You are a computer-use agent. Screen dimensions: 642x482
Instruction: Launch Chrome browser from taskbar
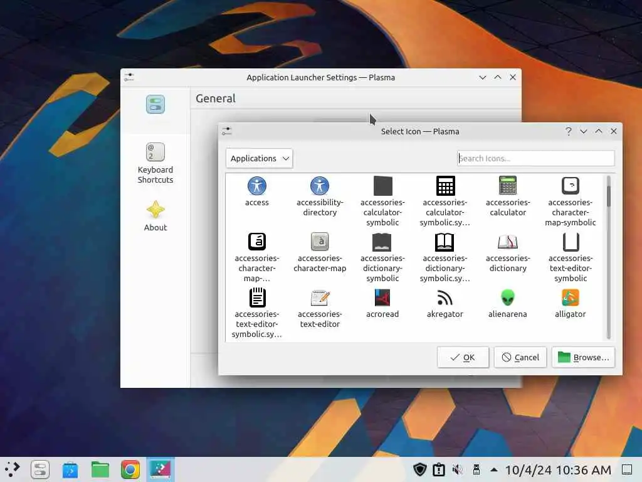click(x=130, y=469)
